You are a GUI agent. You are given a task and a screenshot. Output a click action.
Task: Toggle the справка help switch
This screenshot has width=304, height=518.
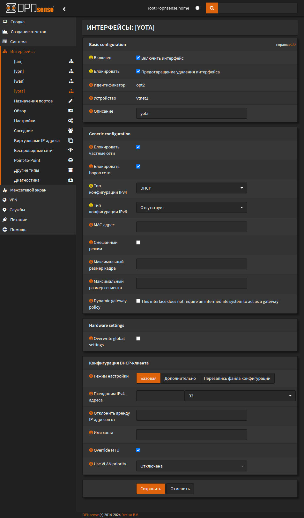click(x=293, y=44)
